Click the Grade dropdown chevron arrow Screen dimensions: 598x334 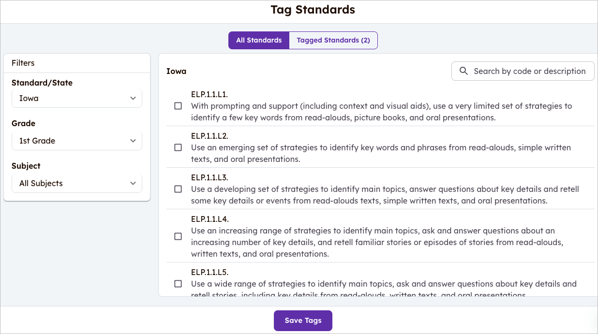coord(133,141)
